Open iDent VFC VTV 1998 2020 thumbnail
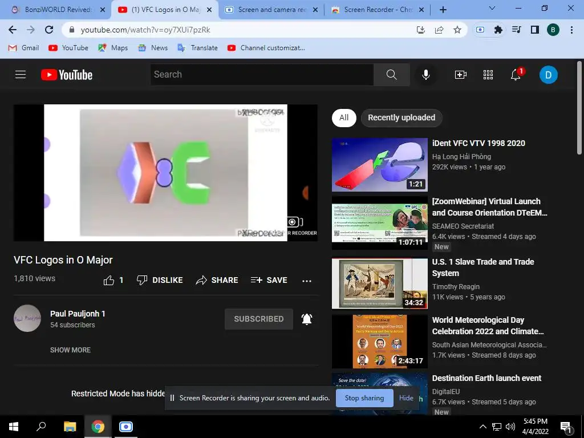The height and width of the screenshot is (438, 584). [x=379, y=165]
